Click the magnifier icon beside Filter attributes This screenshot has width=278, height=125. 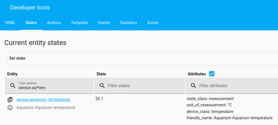193,85
